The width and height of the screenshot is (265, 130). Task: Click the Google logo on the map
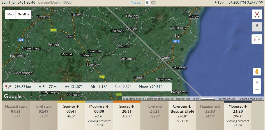(13, 97)
